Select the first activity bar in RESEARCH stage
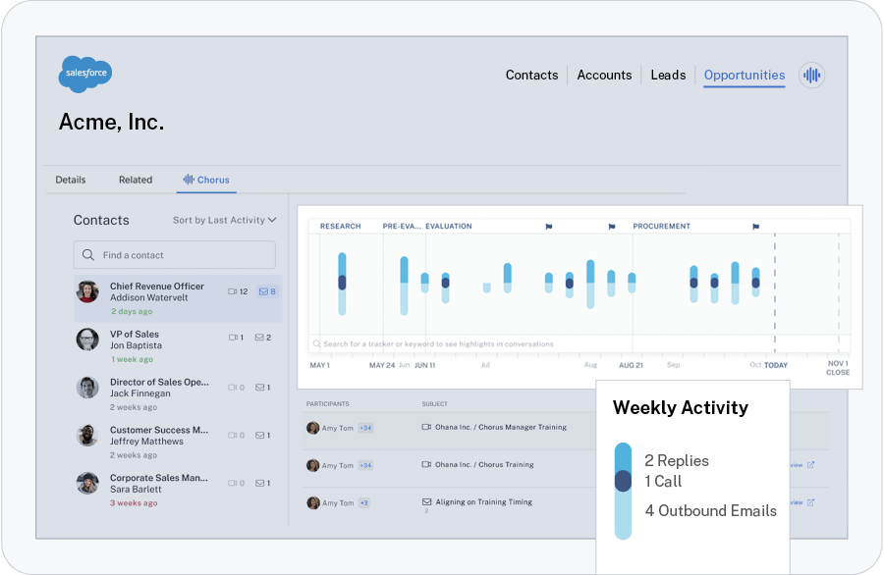The width and height of the screenshot is (884, 575). point(342,284)
